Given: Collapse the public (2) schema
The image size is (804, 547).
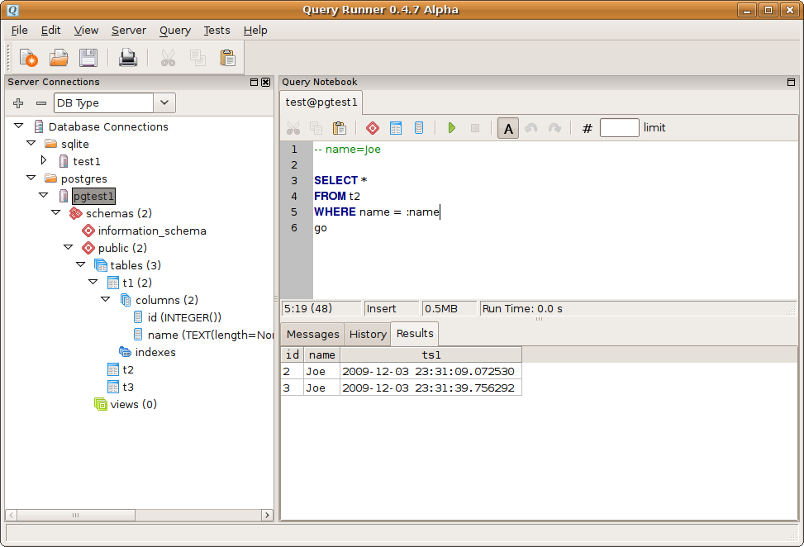Looking at the screenshot, I should point(69,247).
